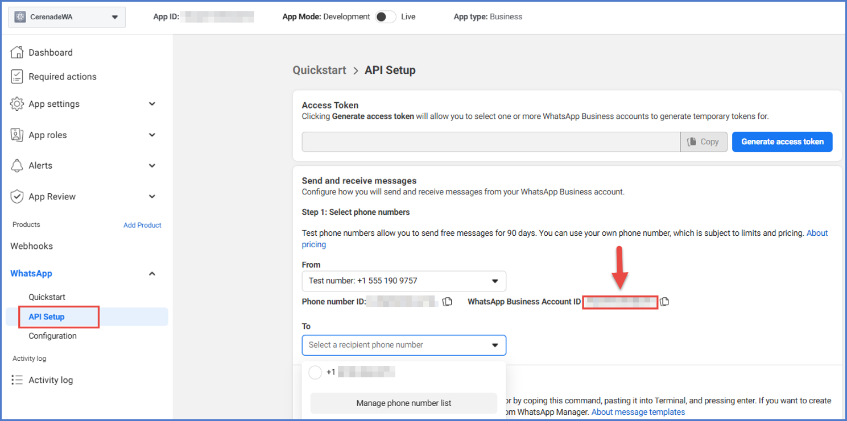Click the App Review shield icon
Viewport: 847px width, 421px height.
(x=17, y=197)
